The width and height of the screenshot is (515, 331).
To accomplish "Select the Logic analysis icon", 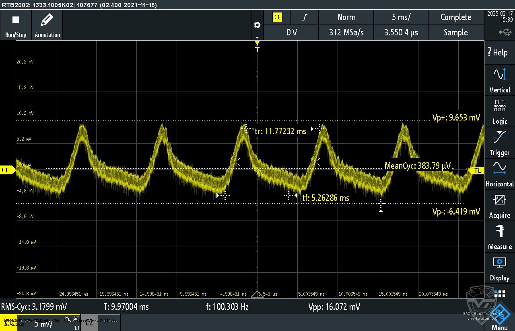I will click(499, 110).
